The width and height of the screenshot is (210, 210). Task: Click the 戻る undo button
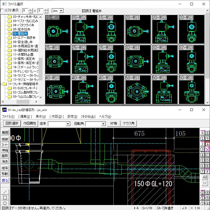click(4, 180)
